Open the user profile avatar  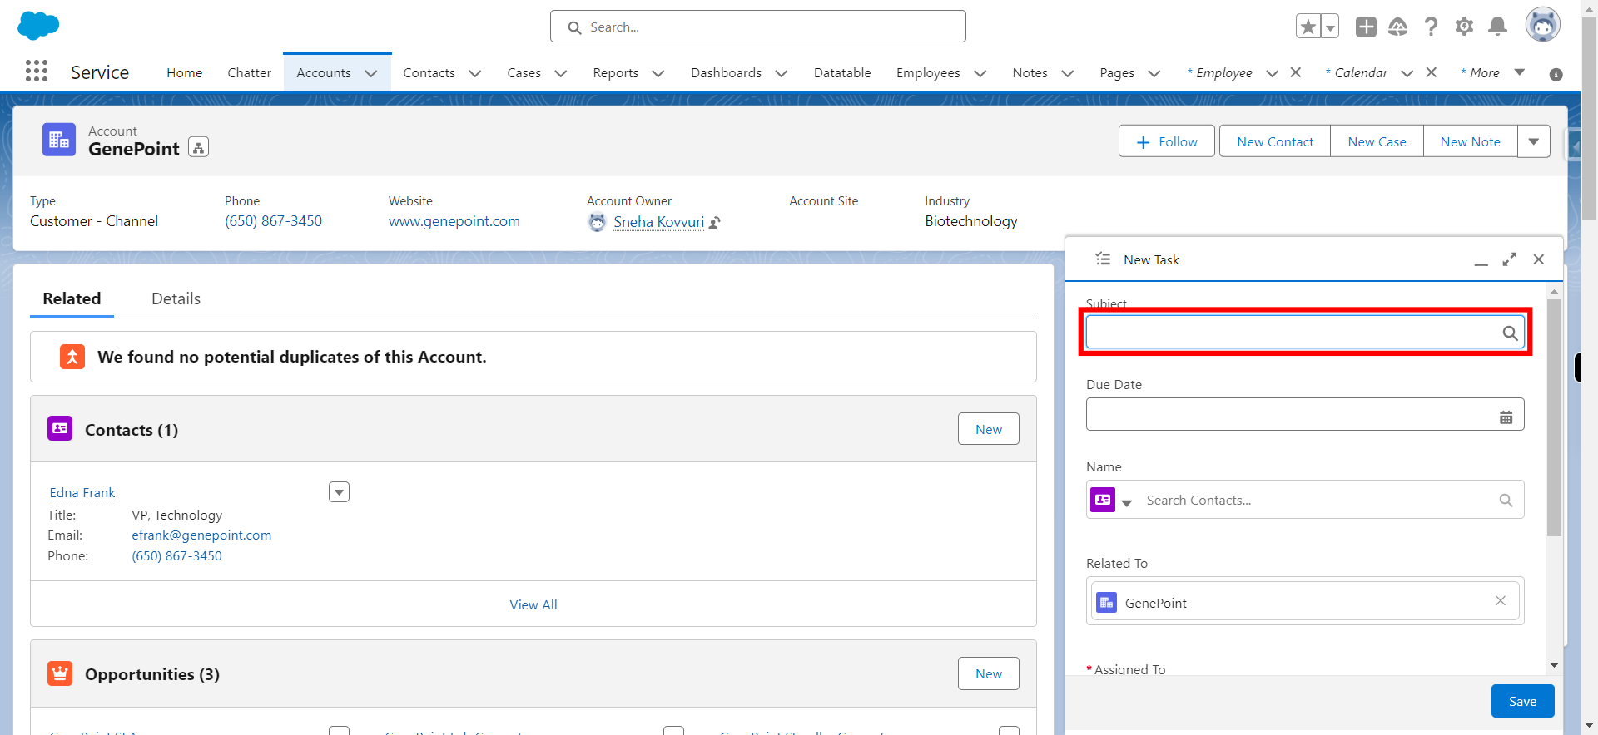coord(1542,25)
